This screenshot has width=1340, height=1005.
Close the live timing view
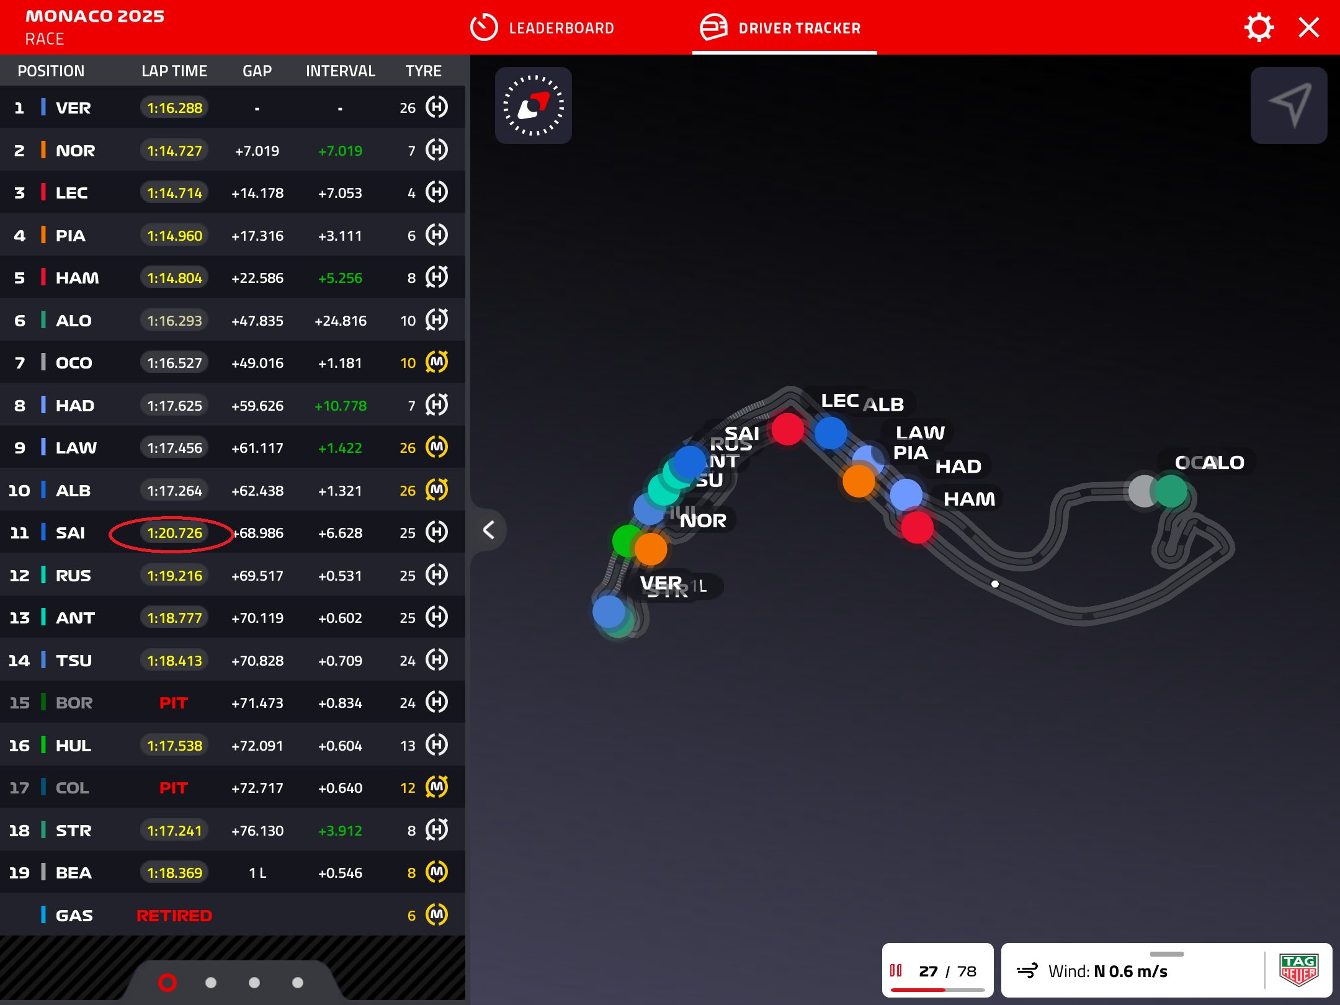click(1309, 28)
